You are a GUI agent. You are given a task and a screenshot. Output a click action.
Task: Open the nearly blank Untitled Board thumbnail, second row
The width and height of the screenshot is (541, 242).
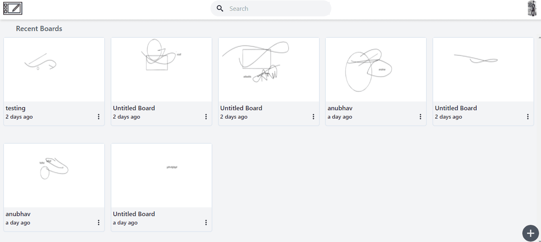pos(162,176)
